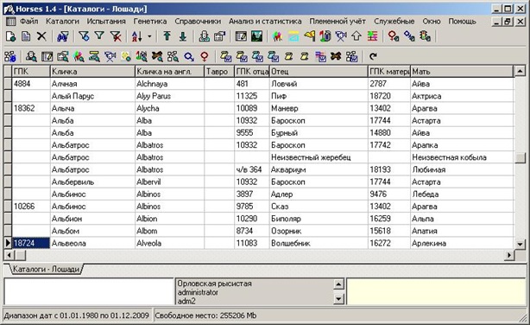Open the sort options dropdown arrow
530x325 pixels.
tap(149, 36)
